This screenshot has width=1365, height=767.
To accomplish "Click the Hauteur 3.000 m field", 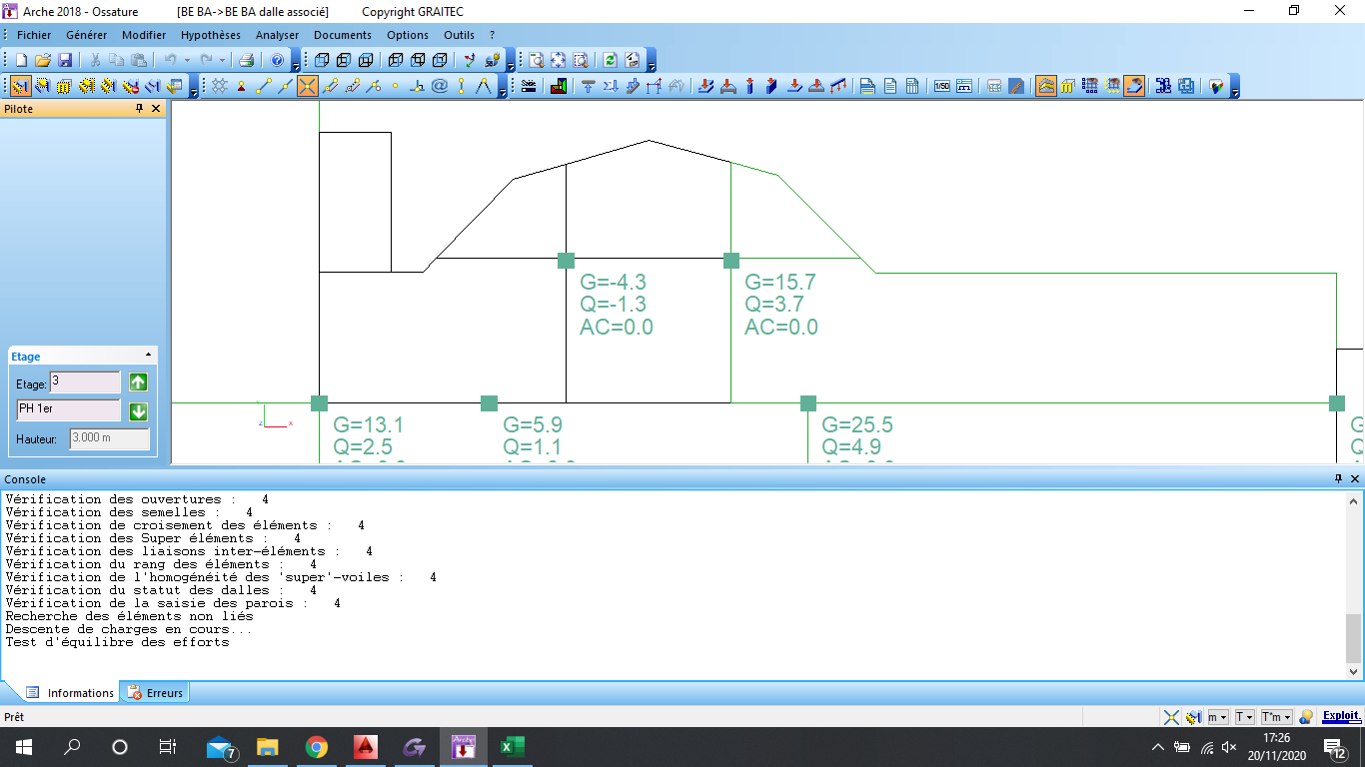I will click(x=109, y=438).
